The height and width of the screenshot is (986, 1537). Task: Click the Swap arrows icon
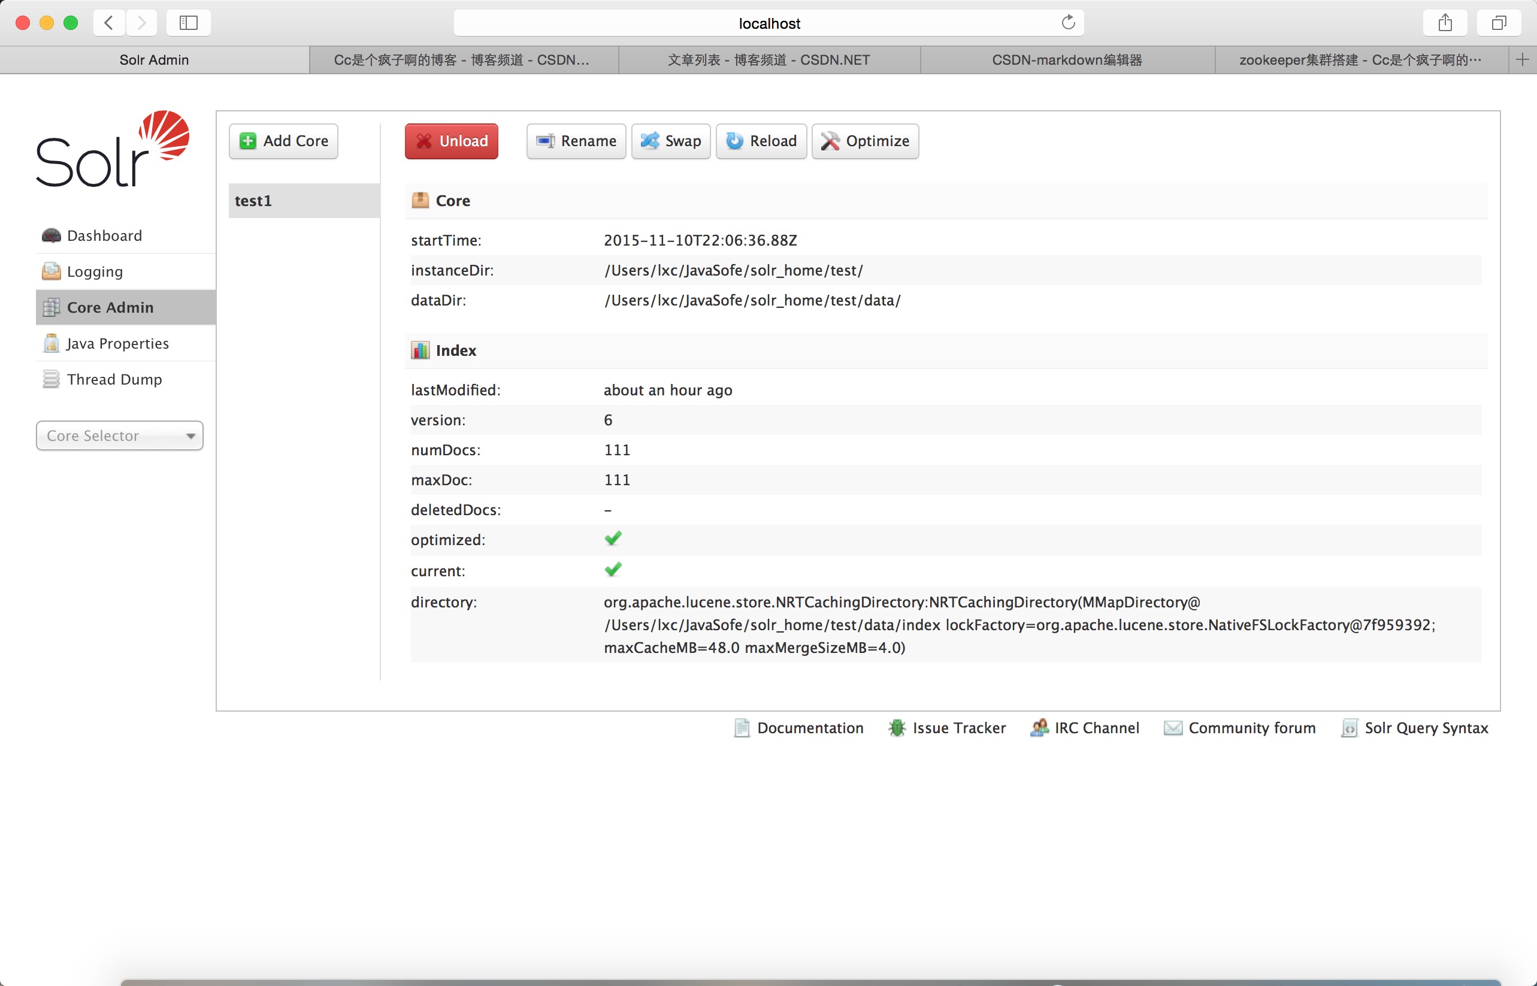click(650, 141)
